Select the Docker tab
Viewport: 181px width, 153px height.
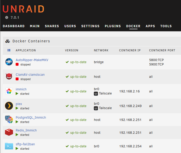coord(133,26)
